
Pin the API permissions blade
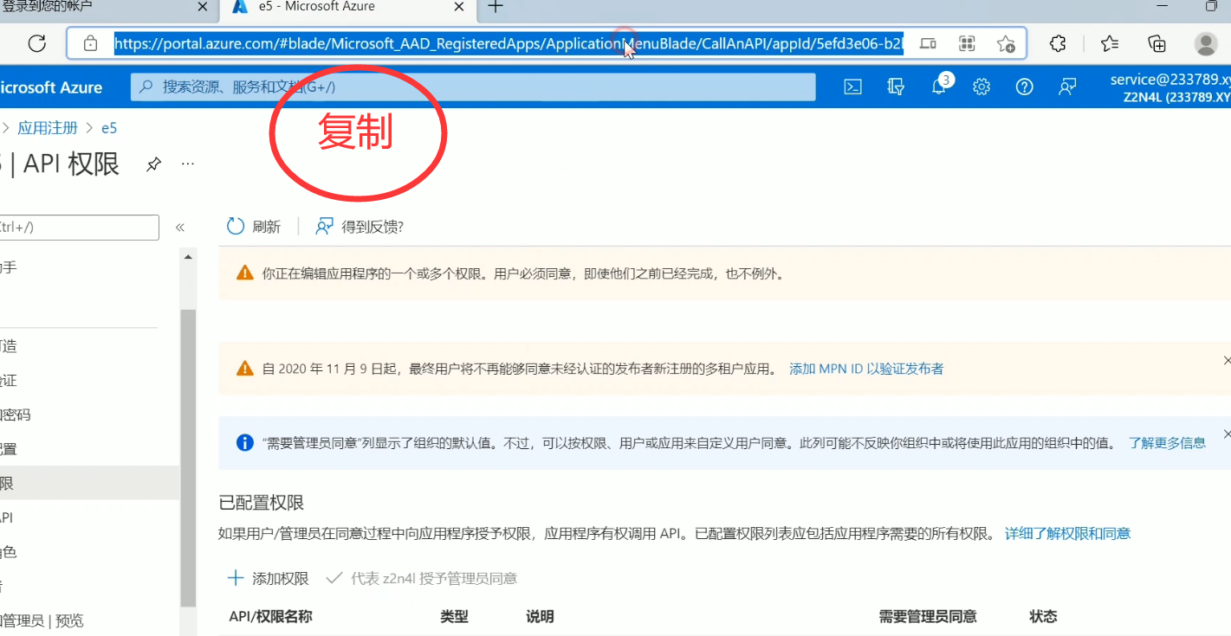[x=153, y=164]
